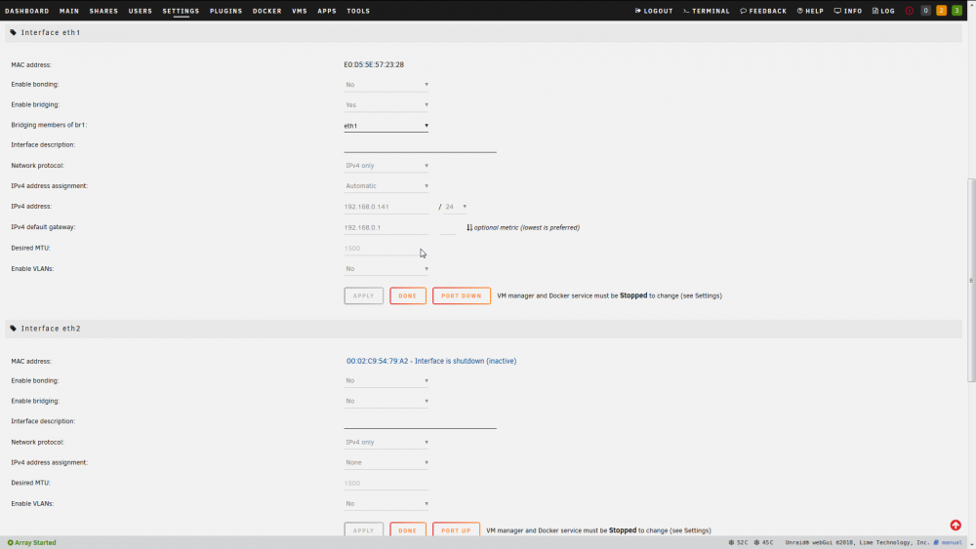Screen dimensions: 976x549
Task: Click the eth2 MAC address inactive text
Action: click(x=431, y=361)
